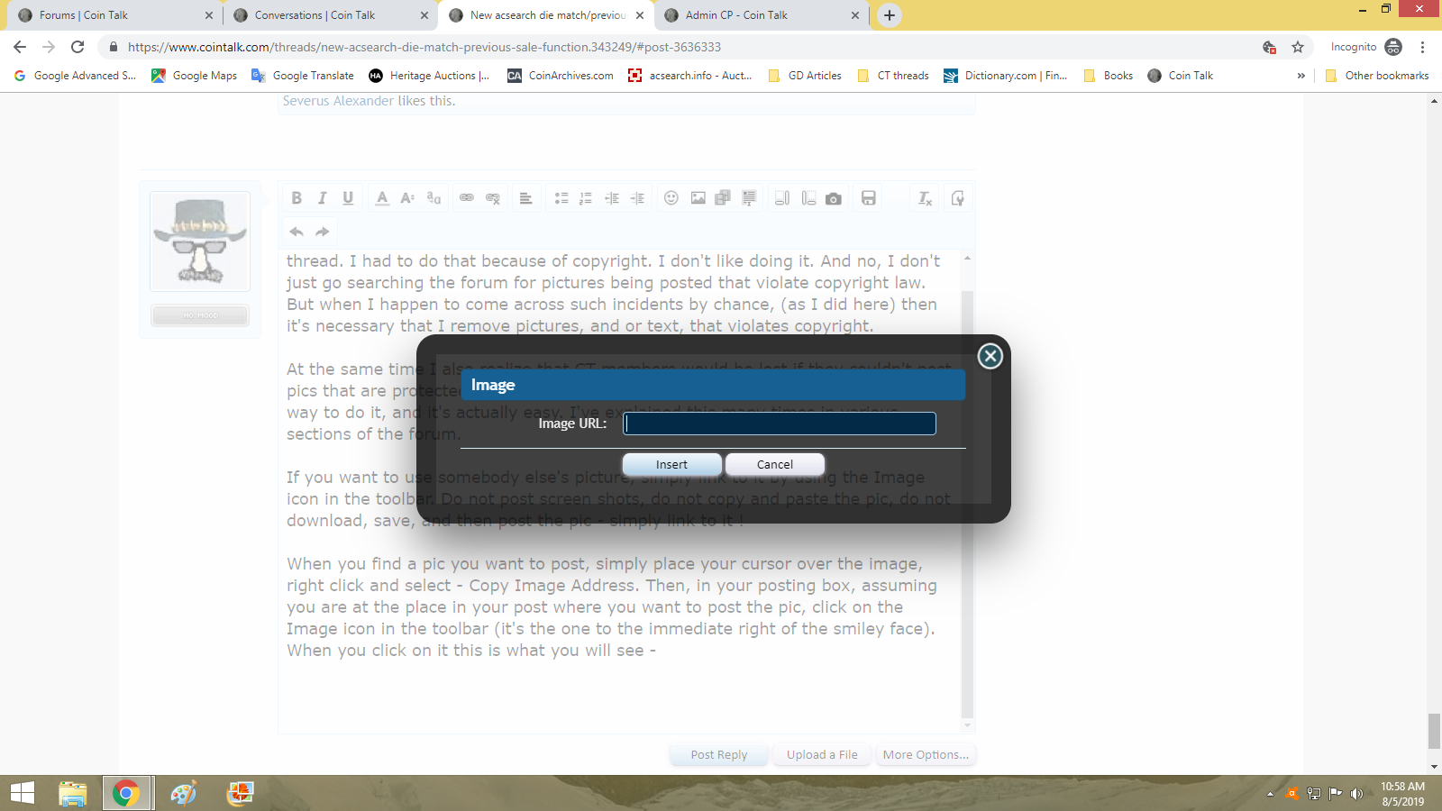Open the Heritage Auctions bookmark
1442x811 pixels.
429,76
